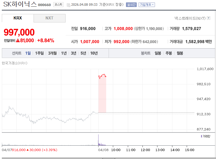Click the 거래량 legend marker
216x159 pixels.
click(x=202, y=136)
